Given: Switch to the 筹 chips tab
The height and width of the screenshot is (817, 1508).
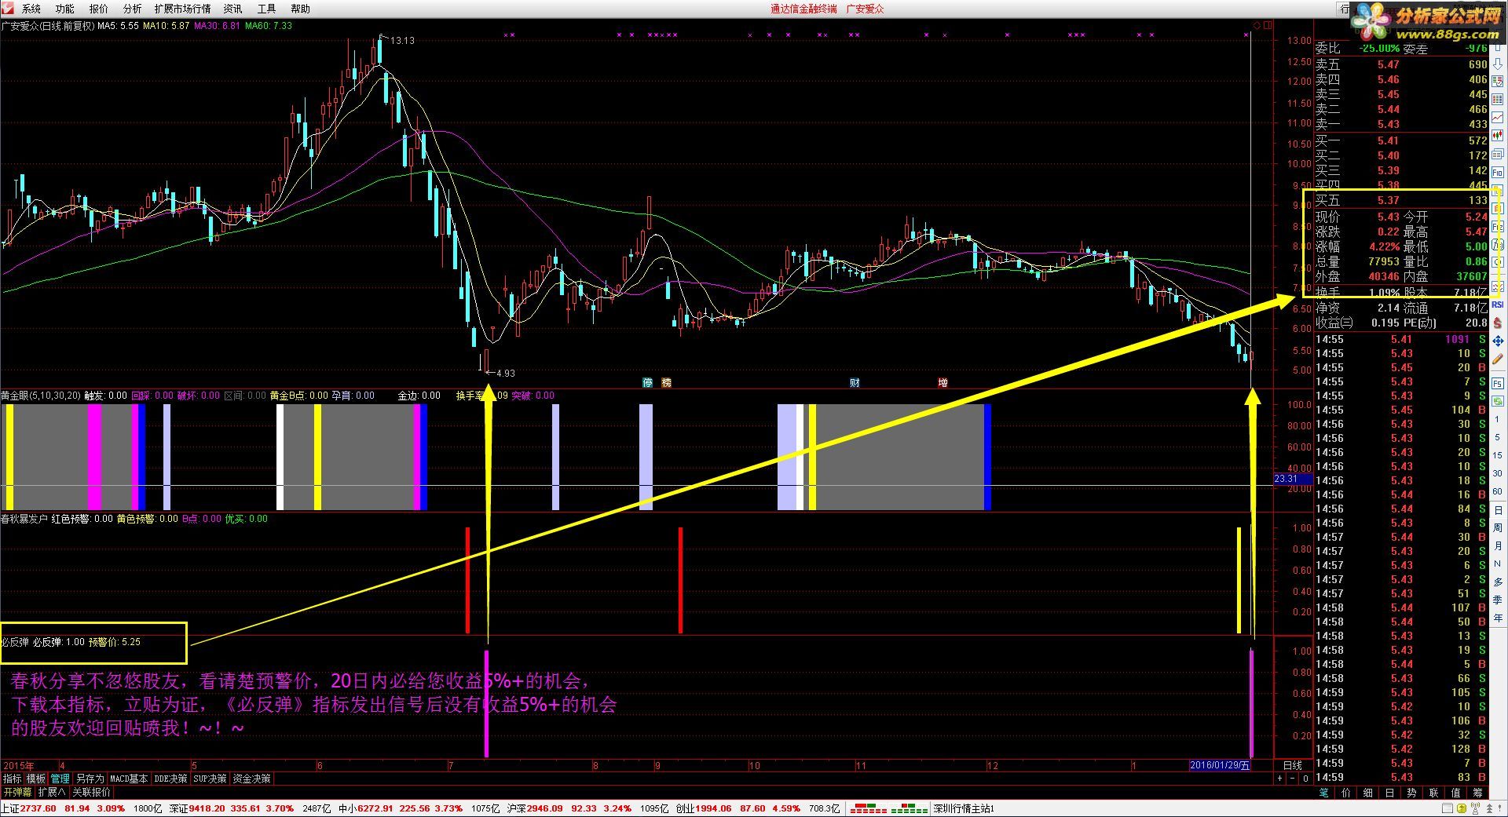Looking at the screenshot, I should [1477, 793].
